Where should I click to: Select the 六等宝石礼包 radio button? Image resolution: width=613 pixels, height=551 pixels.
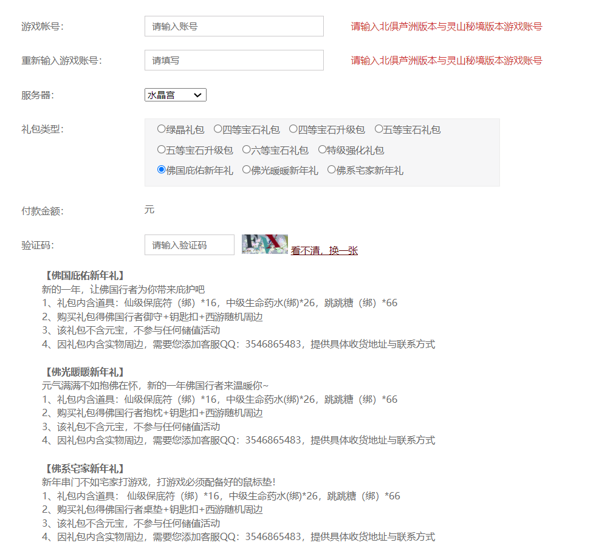(x=247, y=149)
